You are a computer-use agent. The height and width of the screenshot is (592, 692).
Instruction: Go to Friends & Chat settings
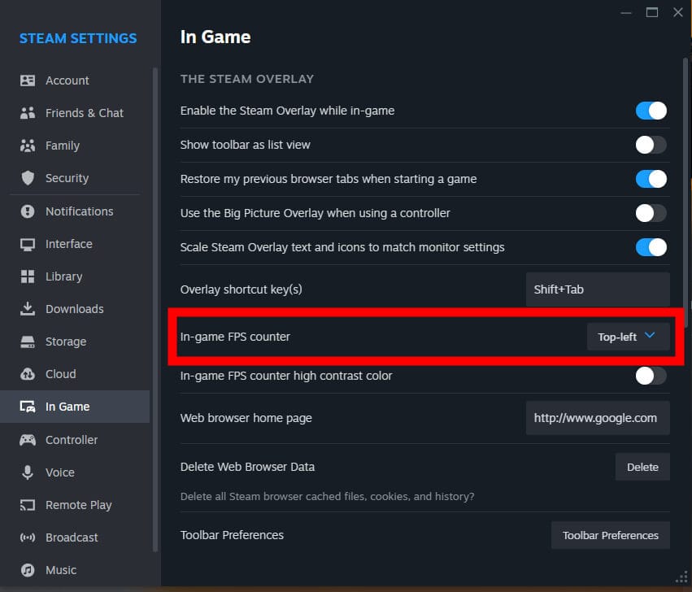coord(75,113)
